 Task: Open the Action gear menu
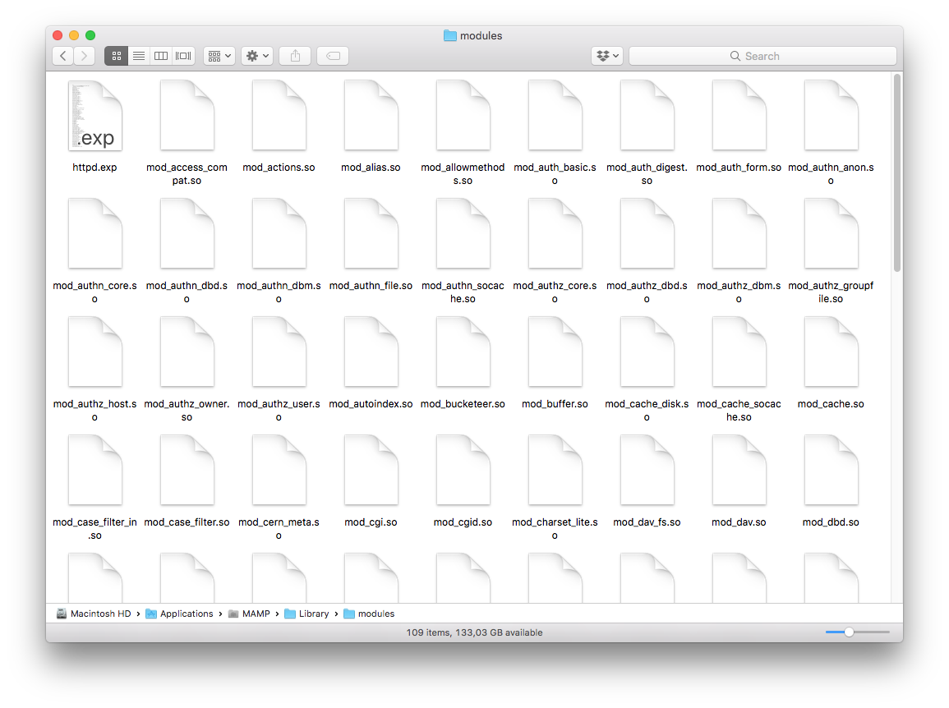pos(257,56)
